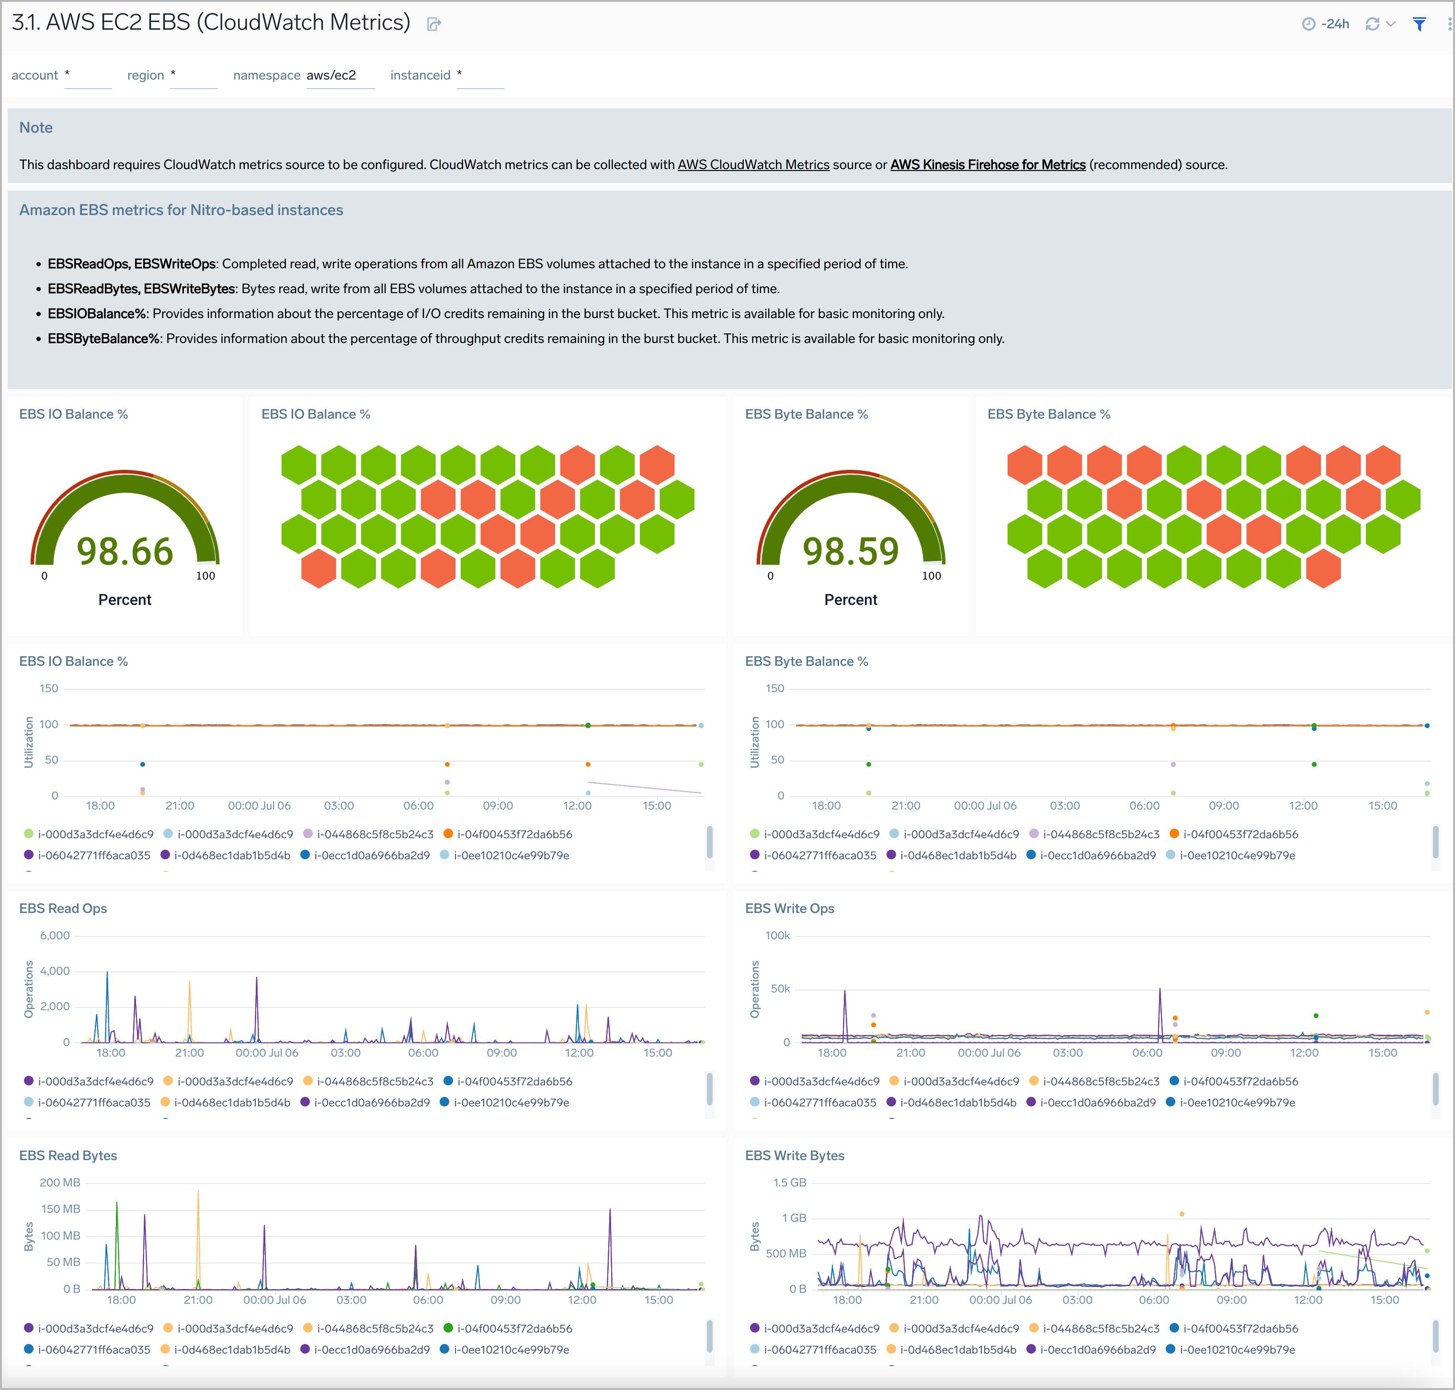Toggle i-0ecc1d0a6966ba2d9 in EBS Read Ops legend
The image size is (1455, 1390).
point(364,1103)
